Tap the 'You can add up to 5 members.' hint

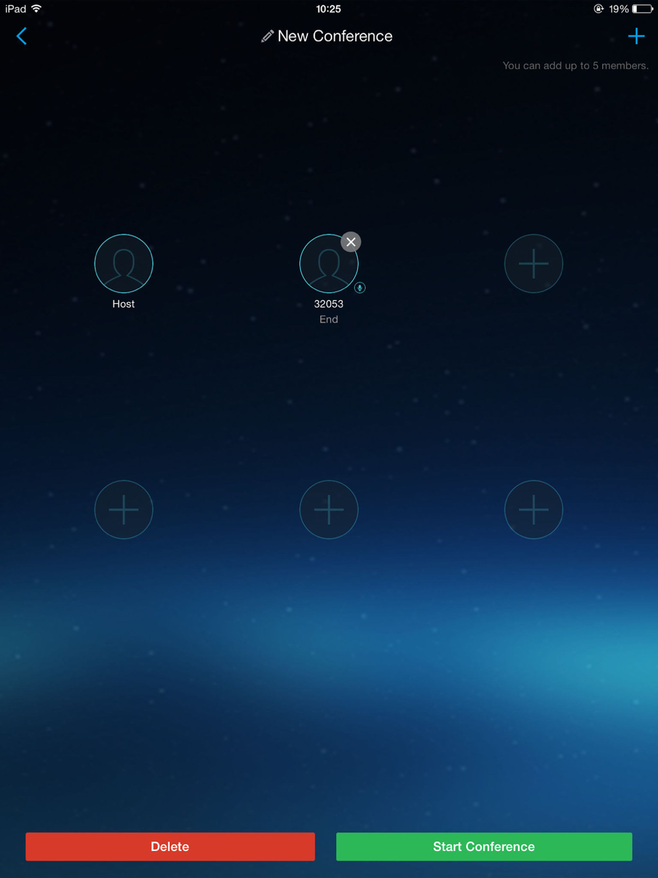[x=576, y=66]
